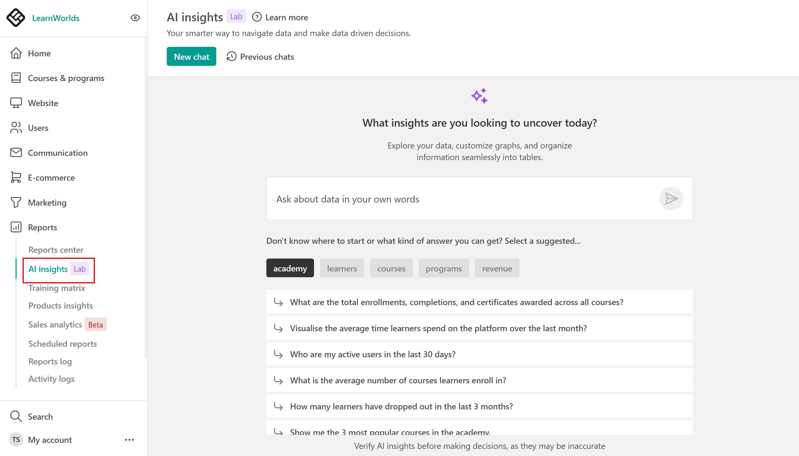Expand the Users menu

tap(38, 128)
